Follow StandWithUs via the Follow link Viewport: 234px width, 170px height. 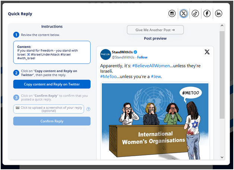[x=142, y=57]
